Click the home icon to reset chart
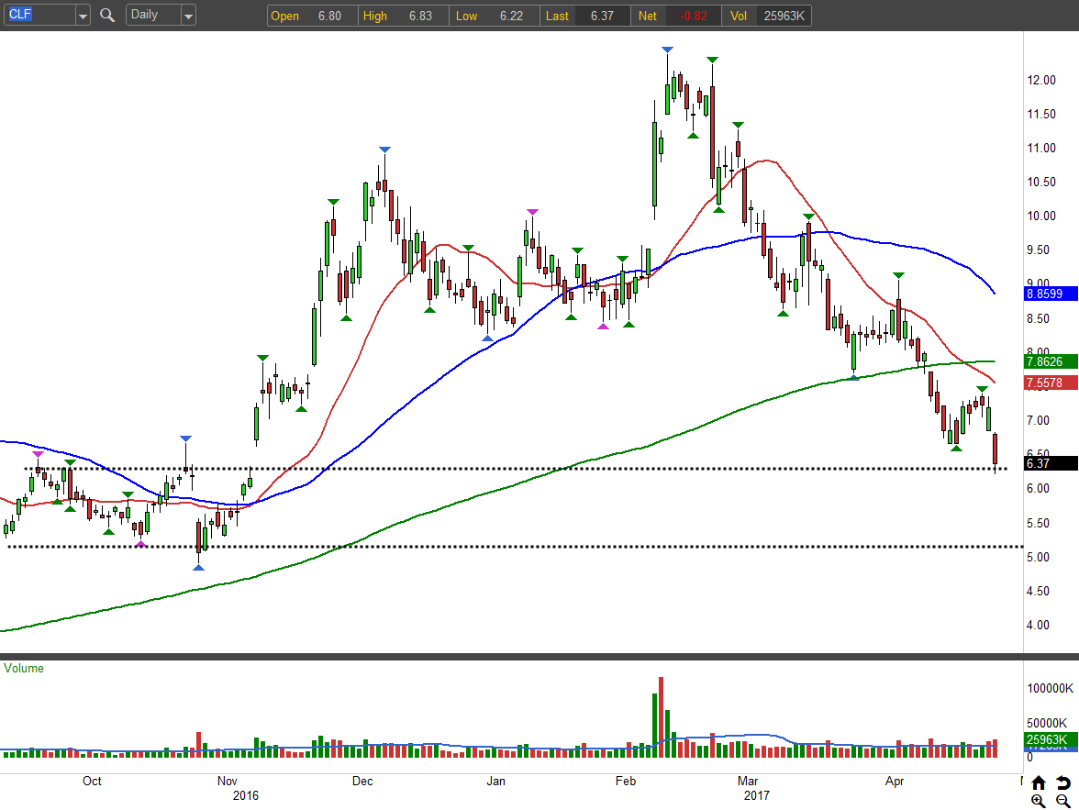 (x=1039, y=782)
